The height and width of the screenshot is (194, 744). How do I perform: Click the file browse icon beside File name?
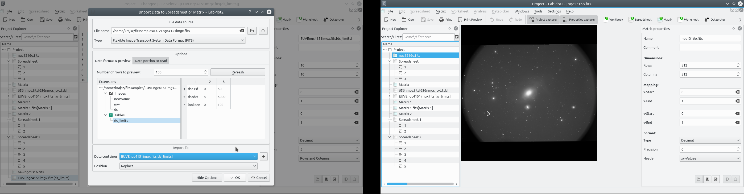(252, 31)
